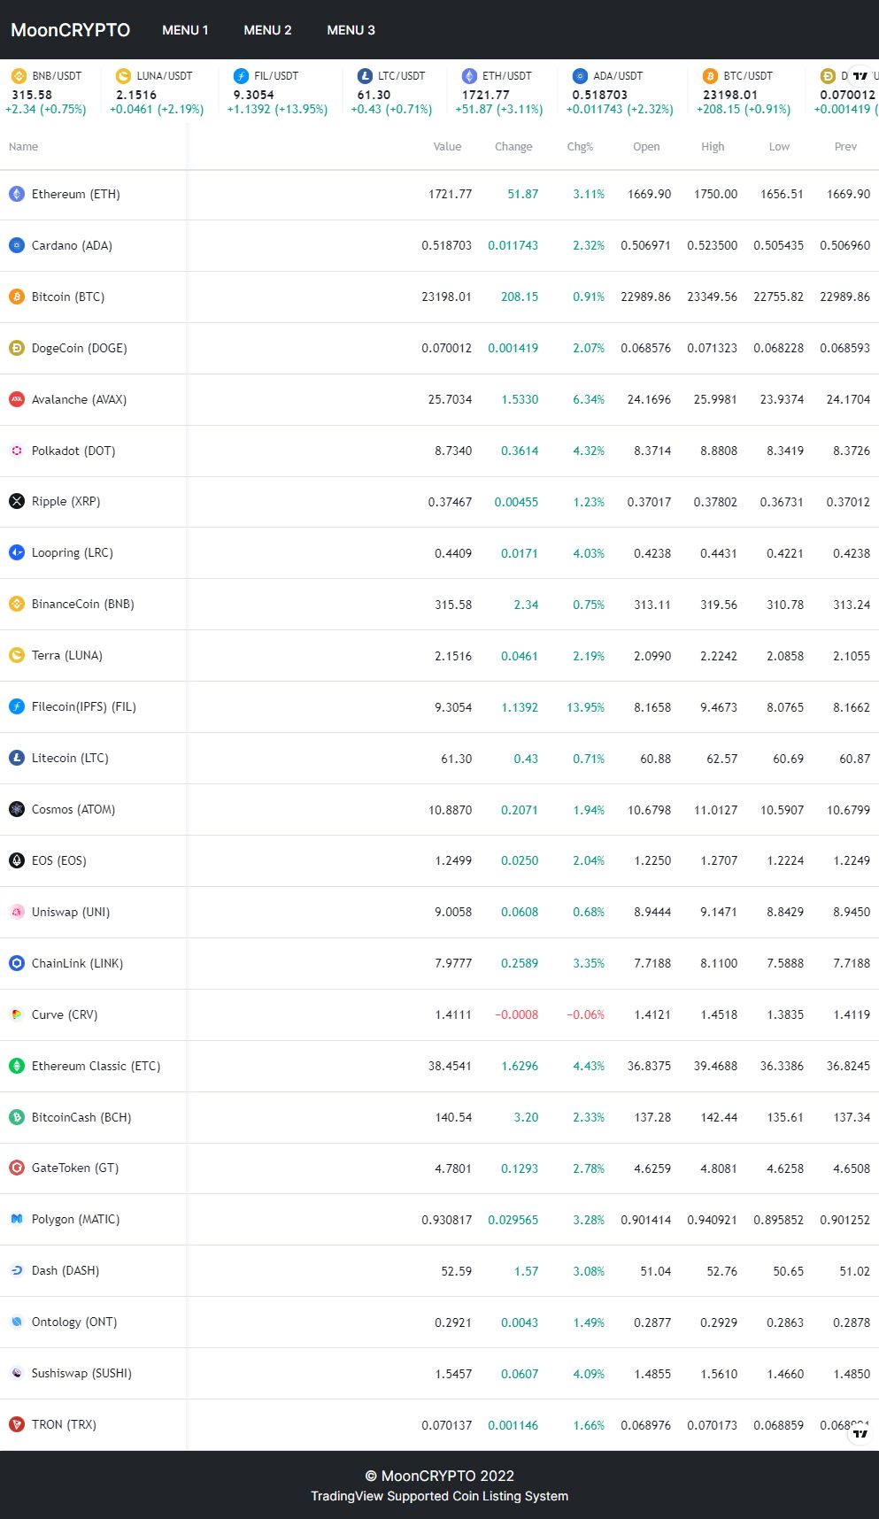Click the TradingView logo near bottom right
879x1519 pixels.
859,1433
